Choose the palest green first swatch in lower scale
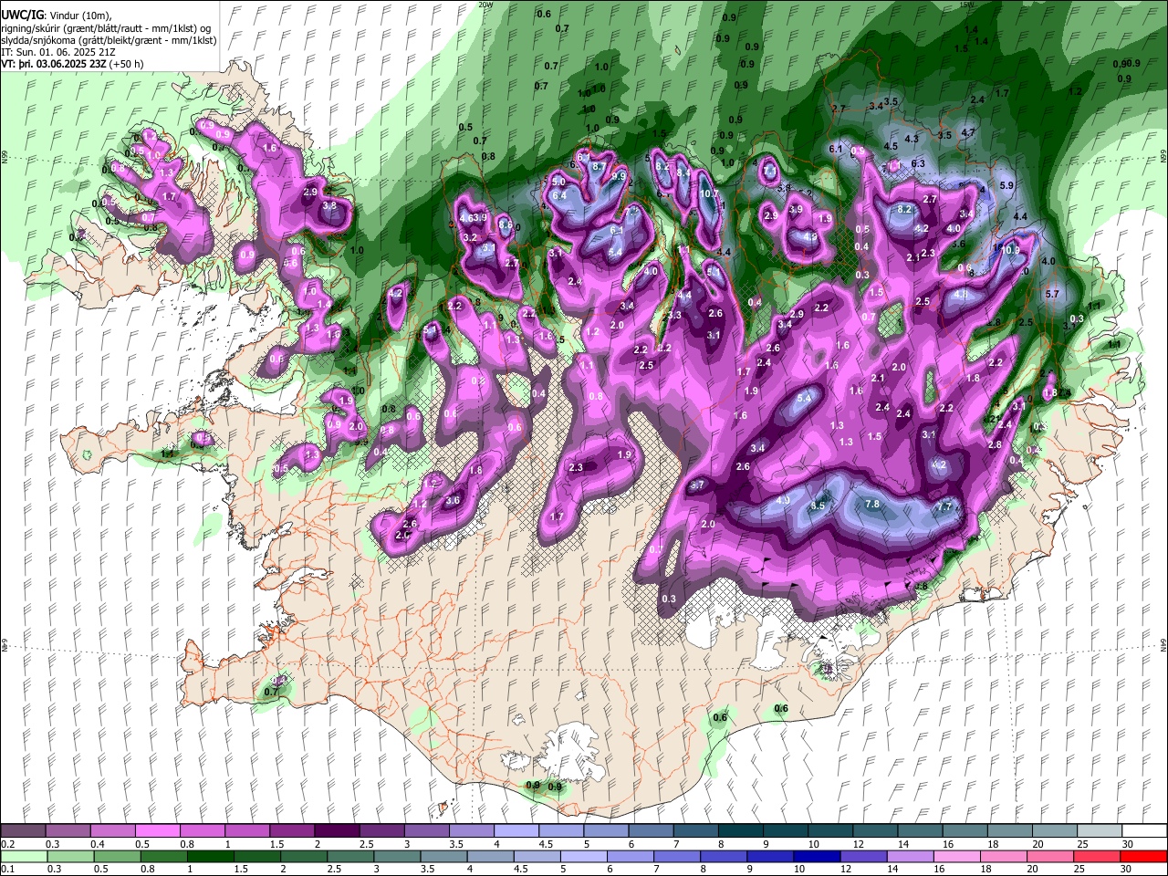1168x876 pixels. tap(23, 856)
